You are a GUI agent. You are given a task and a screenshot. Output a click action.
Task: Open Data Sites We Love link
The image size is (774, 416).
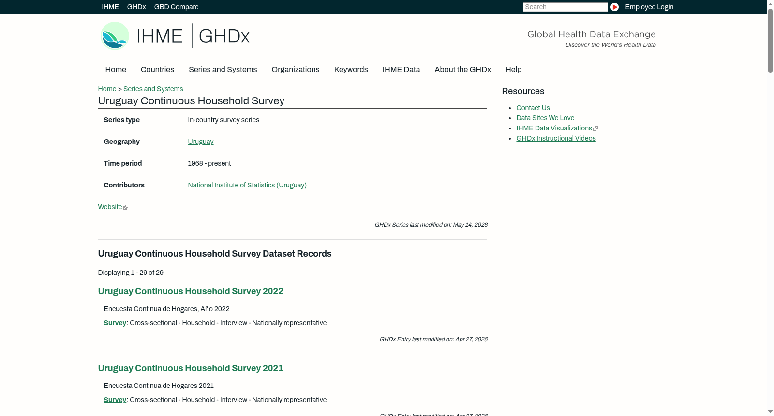[545, 118]
